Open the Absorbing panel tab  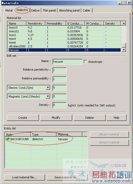pyautogui.click(x=69, y=10)
